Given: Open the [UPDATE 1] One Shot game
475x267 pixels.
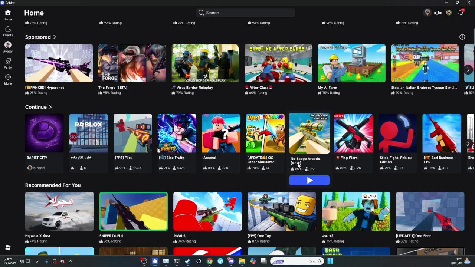Looking at the screenshot, I should point(430,218).
